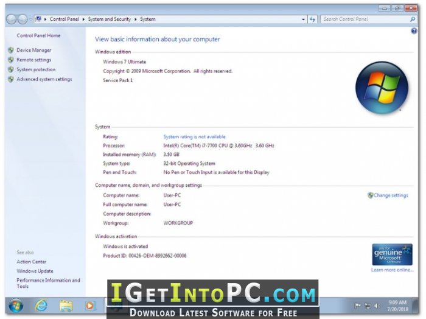Click 'Windows is activated' text
The image size is (426, 319).
coord(125,246)
